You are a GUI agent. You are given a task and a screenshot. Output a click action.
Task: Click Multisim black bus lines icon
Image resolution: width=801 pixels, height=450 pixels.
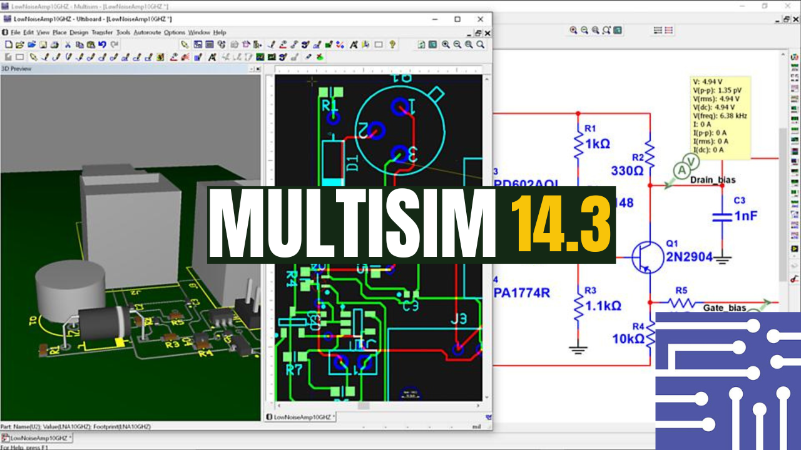coord(658,30)
